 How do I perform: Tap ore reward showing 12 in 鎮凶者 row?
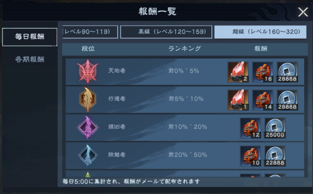(250, 128)
